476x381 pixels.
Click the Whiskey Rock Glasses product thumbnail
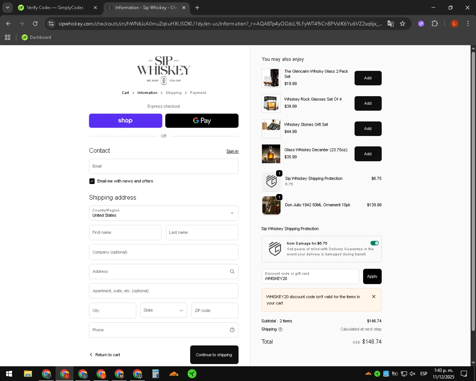(x=271, y=104)
